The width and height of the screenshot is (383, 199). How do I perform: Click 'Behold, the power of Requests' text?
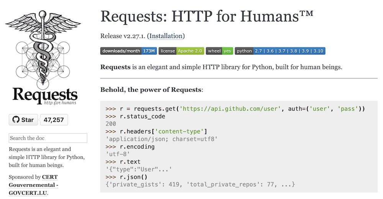coord(151,90)
